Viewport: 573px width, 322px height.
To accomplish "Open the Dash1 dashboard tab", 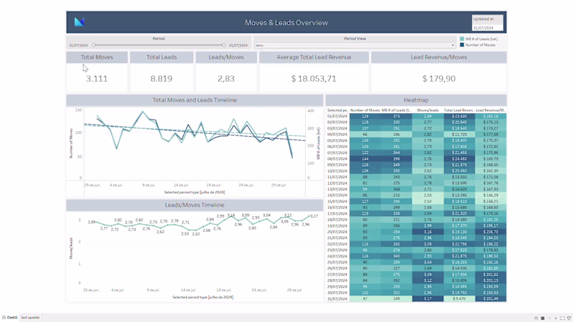I will (x=10, y=318).
